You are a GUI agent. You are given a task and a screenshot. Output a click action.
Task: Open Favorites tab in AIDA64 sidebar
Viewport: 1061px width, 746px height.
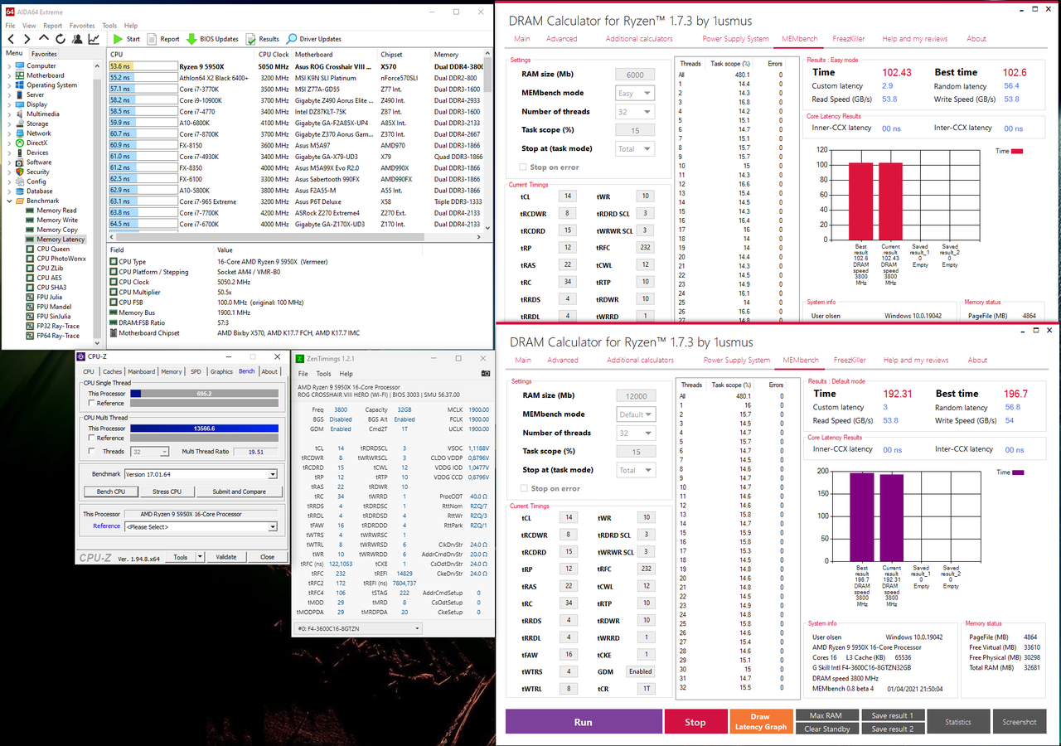point(44,54)
